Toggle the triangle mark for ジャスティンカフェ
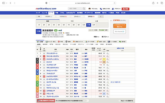The image size is (165, 103). (44, 59)
